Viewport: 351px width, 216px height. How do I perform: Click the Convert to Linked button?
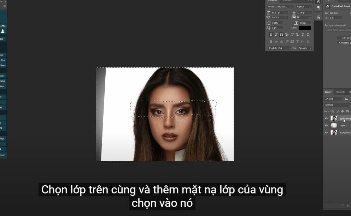click(x=344, y=43)
